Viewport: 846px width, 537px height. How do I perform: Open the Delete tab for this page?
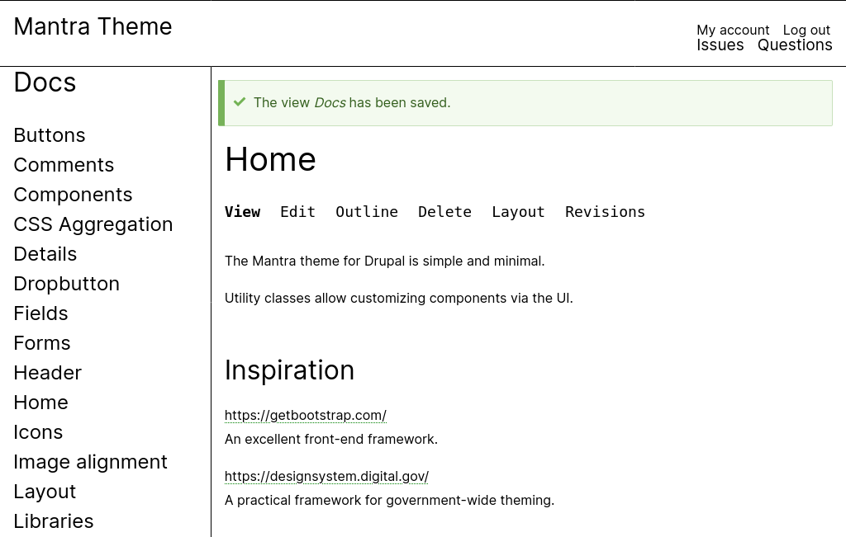(x=444, y=212)
